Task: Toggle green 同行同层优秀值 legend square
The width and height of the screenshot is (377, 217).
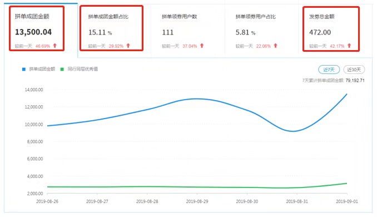Action: pos(62,70)
